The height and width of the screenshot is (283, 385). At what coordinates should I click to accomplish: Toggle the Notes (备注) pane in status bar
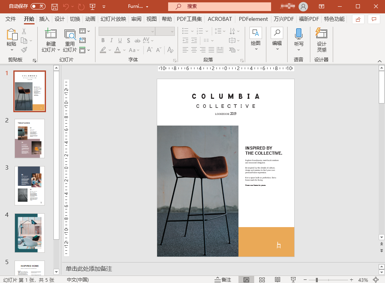(223, 280)
